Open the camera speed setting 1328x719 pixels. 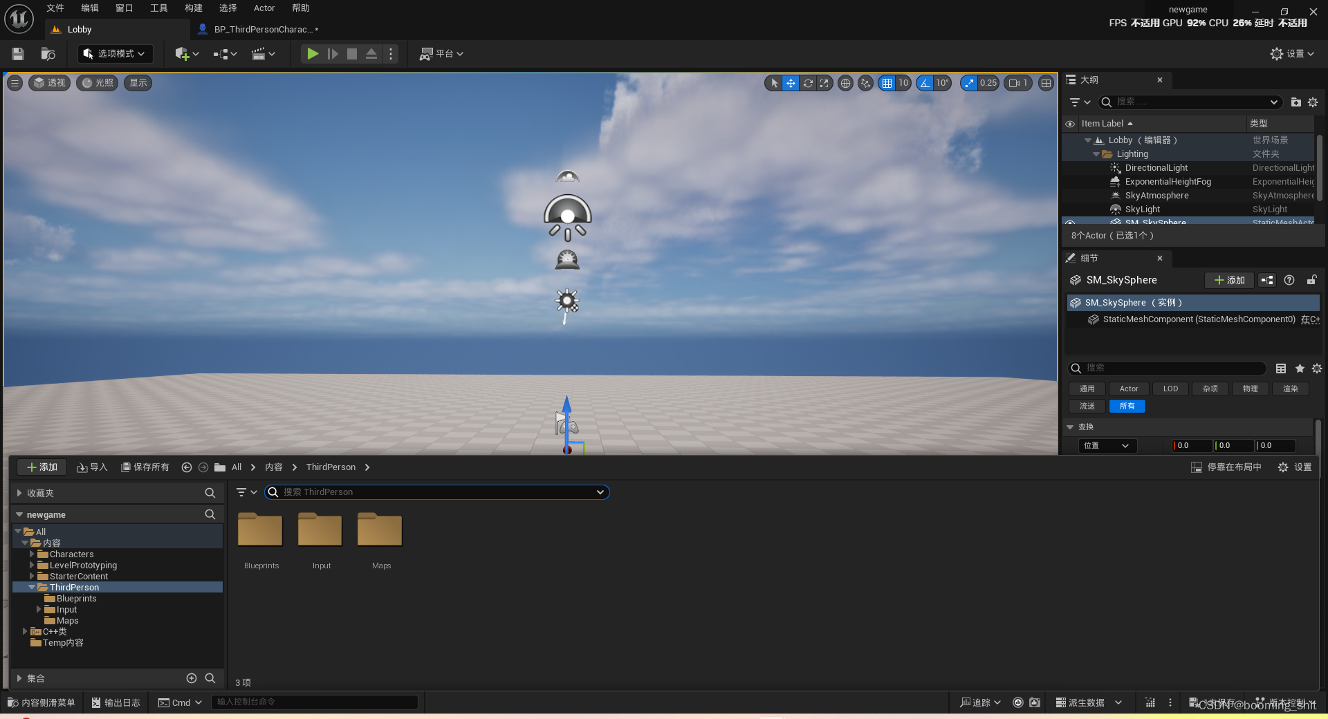1018,83
